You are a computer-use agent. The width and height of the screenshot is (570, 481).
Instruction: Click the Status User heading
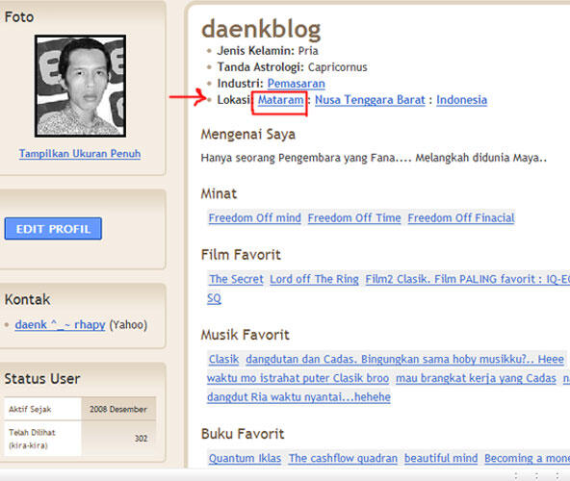coord(42,379)
